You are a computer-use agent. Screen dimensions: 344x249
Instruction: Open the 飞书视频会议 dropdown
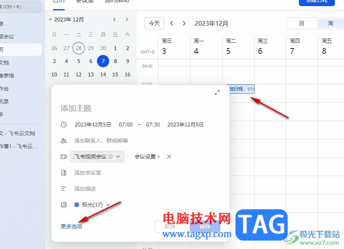point(97,157)
